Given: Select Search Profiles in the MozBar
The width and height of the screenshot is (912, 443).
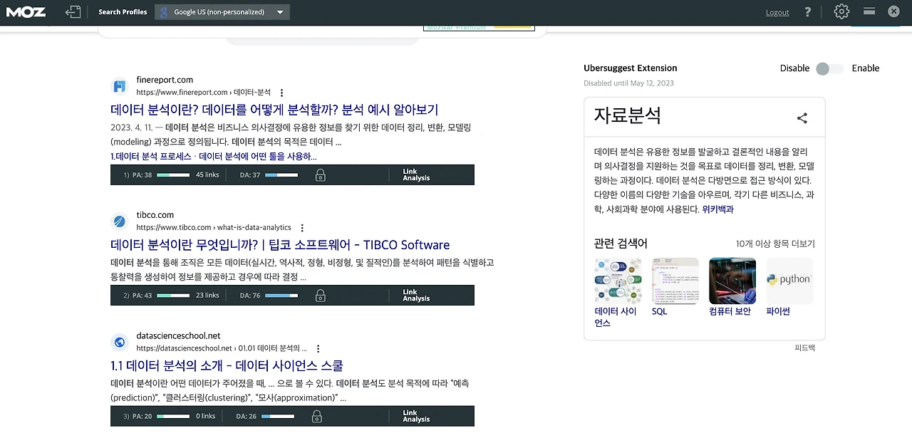Looking at the screenshot, I should click(123, 11).
